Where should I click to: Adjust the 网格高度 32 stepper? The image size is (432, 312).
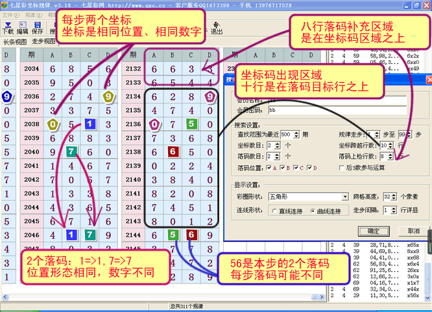394,197
